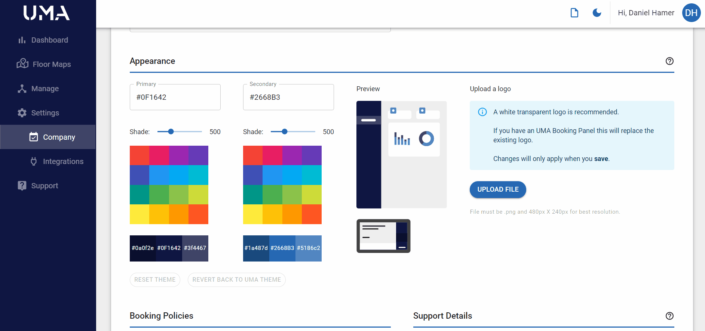705x331 pixels.
Task: Click the document icon in the top bar
Action: [x=574, y=13]
